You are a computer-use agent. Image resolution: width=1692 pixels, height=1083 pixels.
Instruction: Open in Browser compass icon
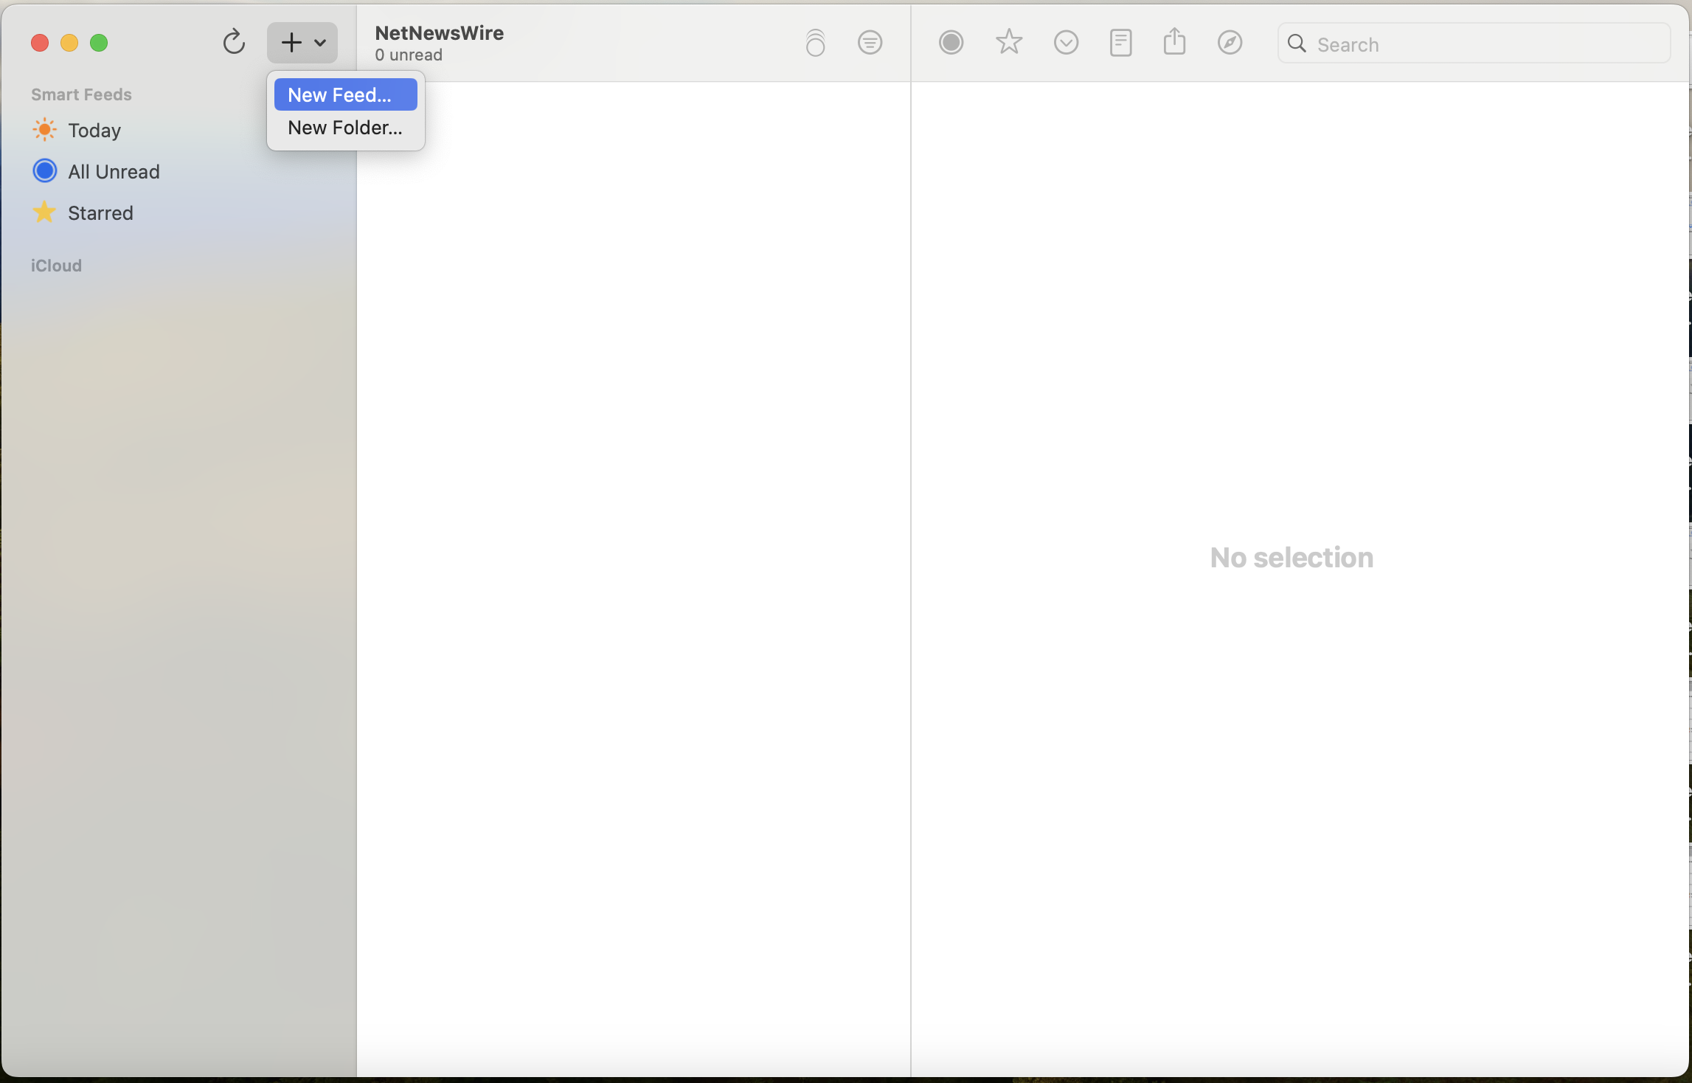1230,43
